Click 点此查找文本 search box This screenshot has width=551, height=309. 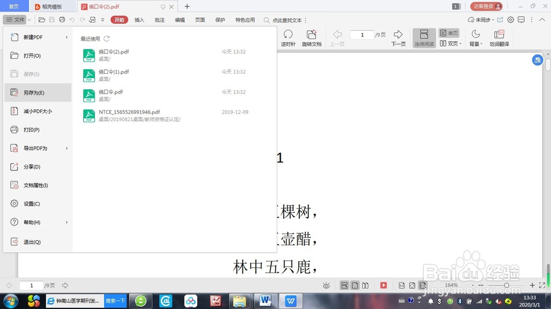coord(283,20)
